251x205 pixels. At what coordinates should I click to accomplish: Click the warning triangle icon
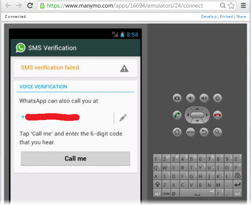click(x=124, y=68)
